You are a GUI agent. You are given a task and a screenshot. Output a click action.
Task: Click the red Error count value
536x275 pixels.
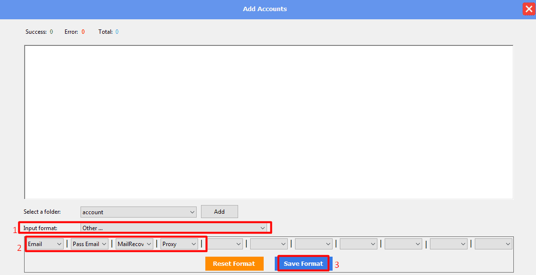83,32
